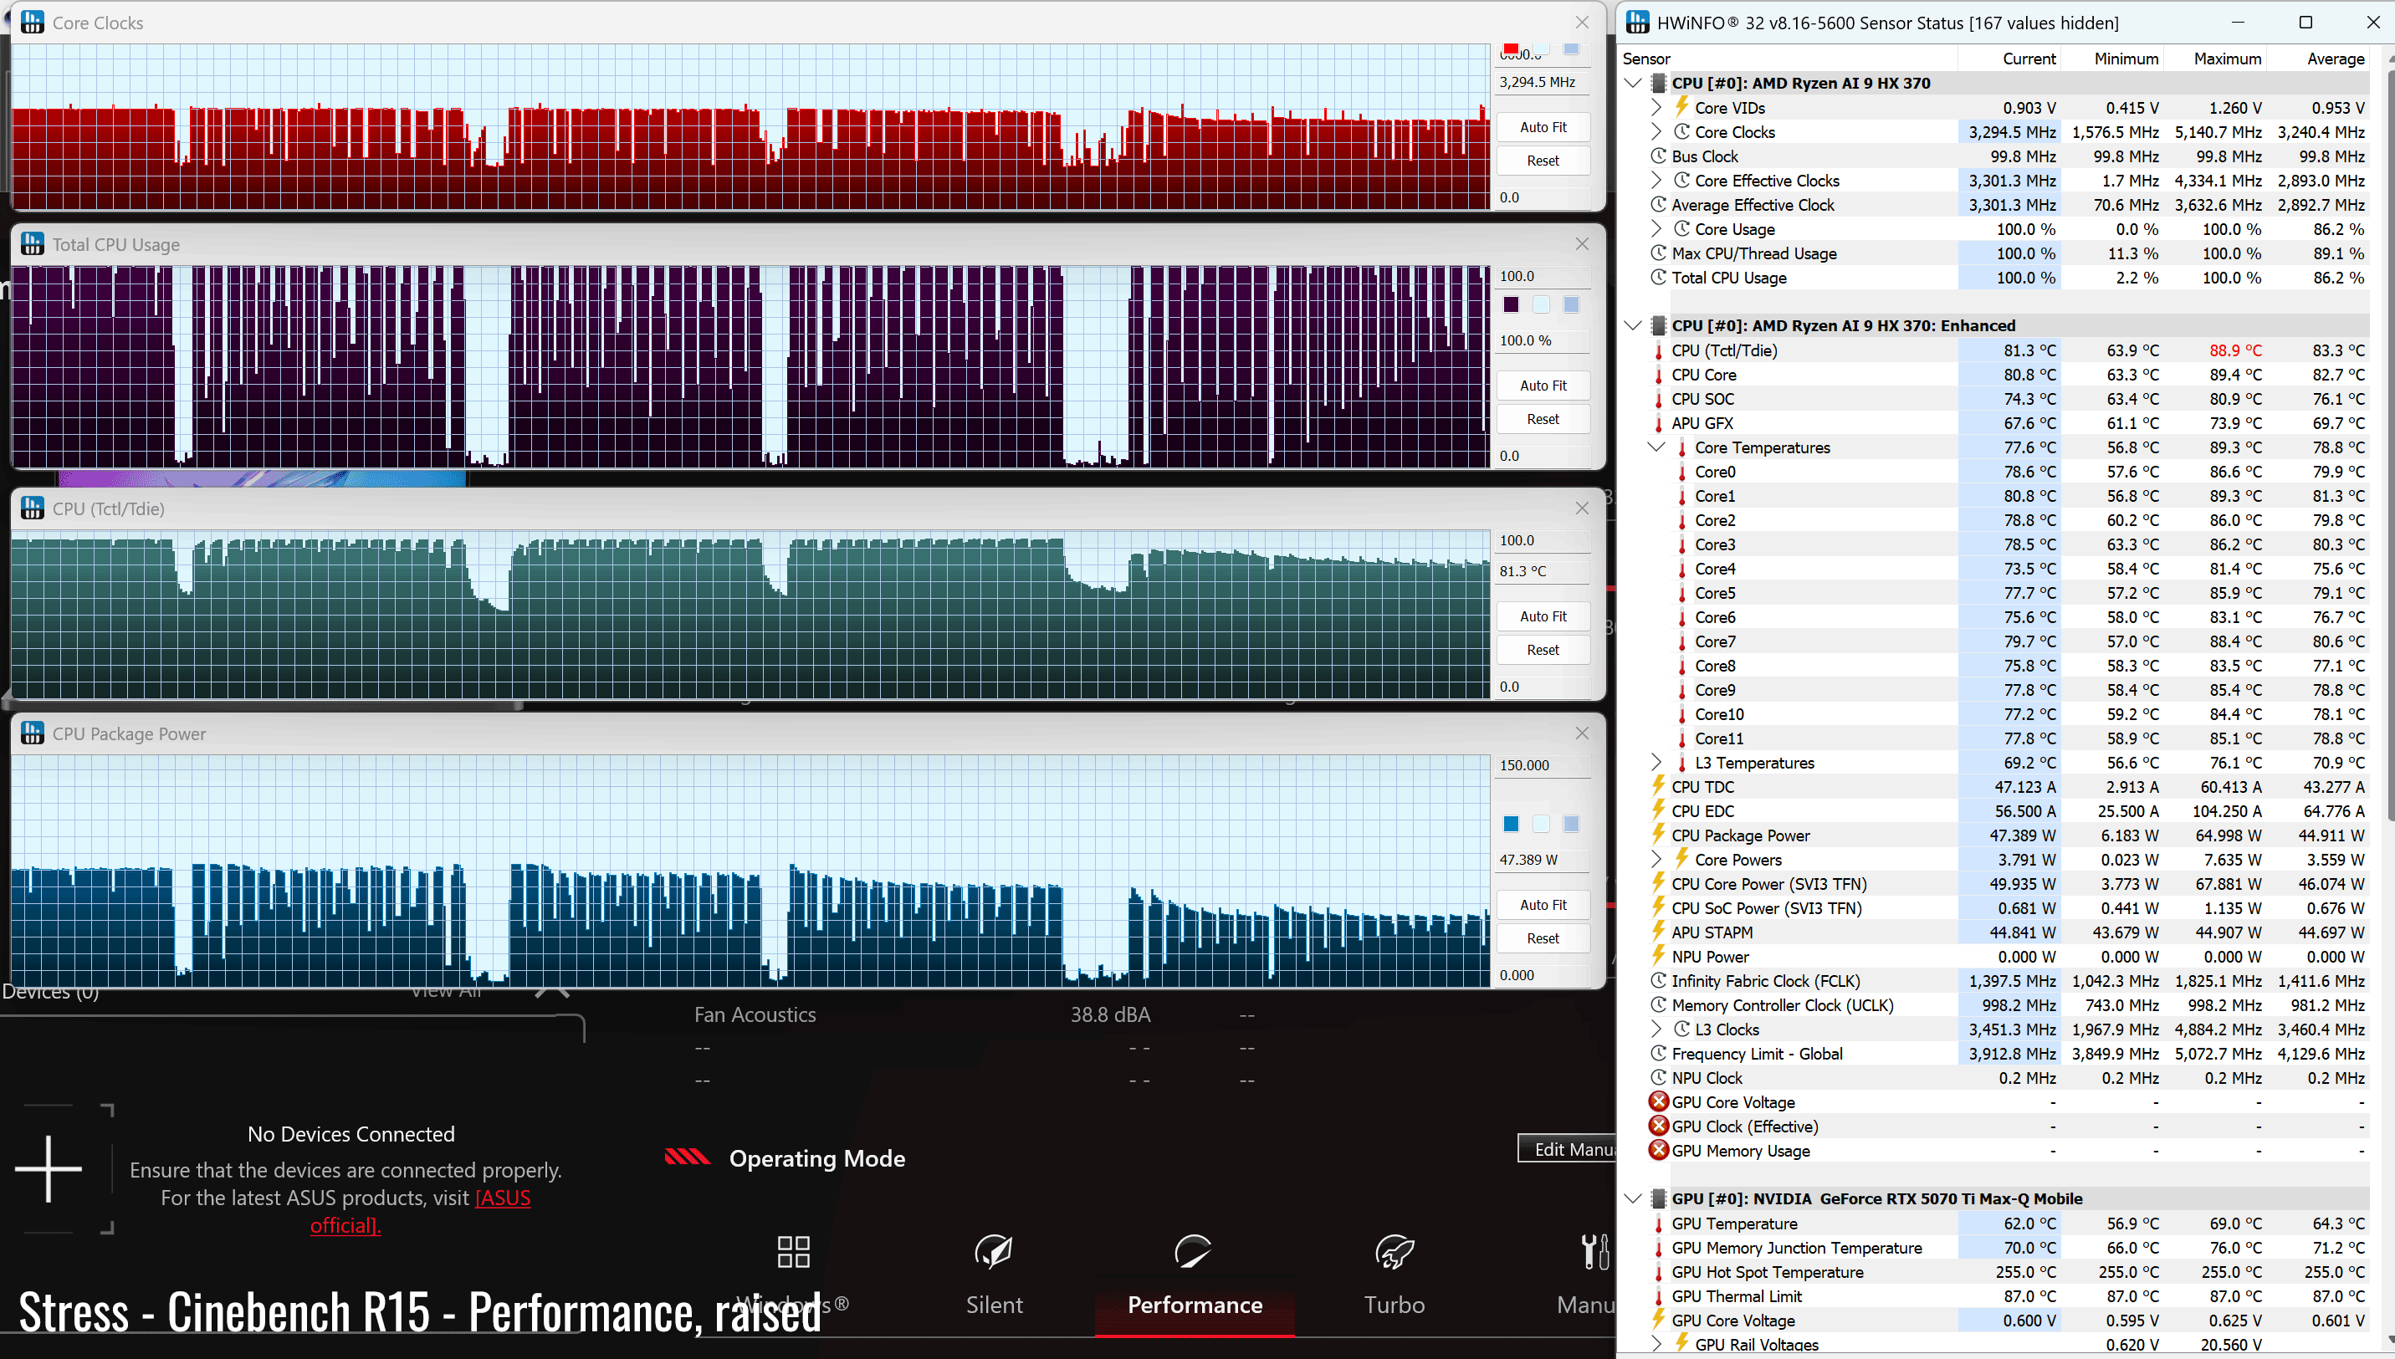The height and width of the screenshot is (1359, 2395).
Task: Click the Infinity Fabric Clock icon
Action: tap(1659, 981)
